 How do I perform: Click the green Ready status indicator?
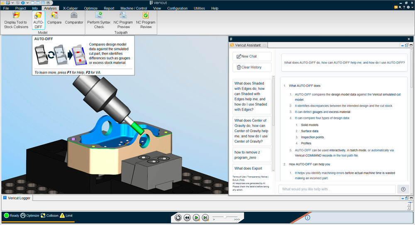[x=11, y=215]
